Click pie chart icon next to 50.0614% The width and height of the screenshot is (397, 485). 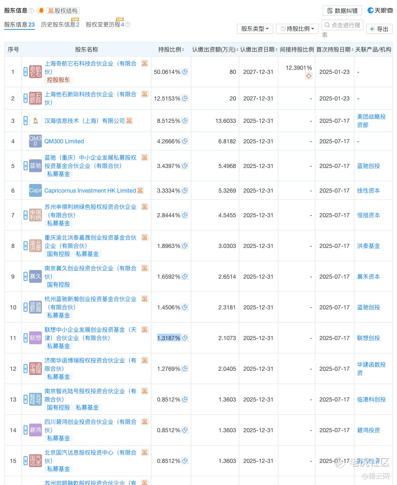pos(185,72)
